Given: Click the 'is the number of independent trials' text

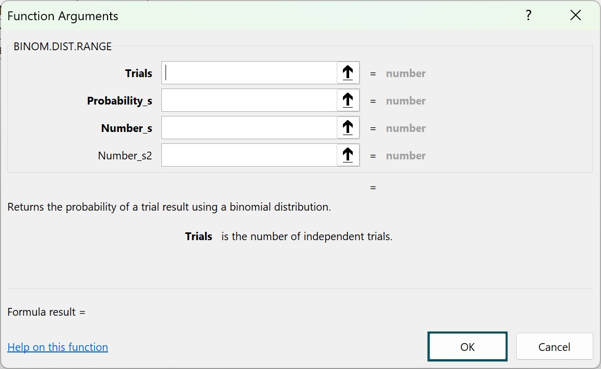Looking at the screenshot, I should (307, 237).
